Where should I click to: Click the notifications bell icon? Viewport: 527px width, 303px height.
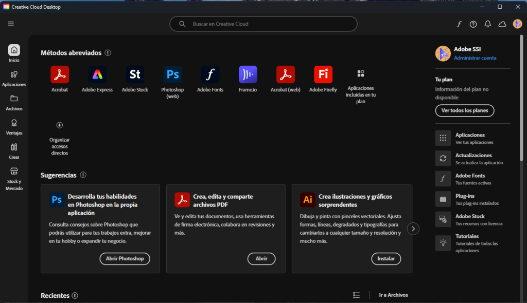point(488,24)
